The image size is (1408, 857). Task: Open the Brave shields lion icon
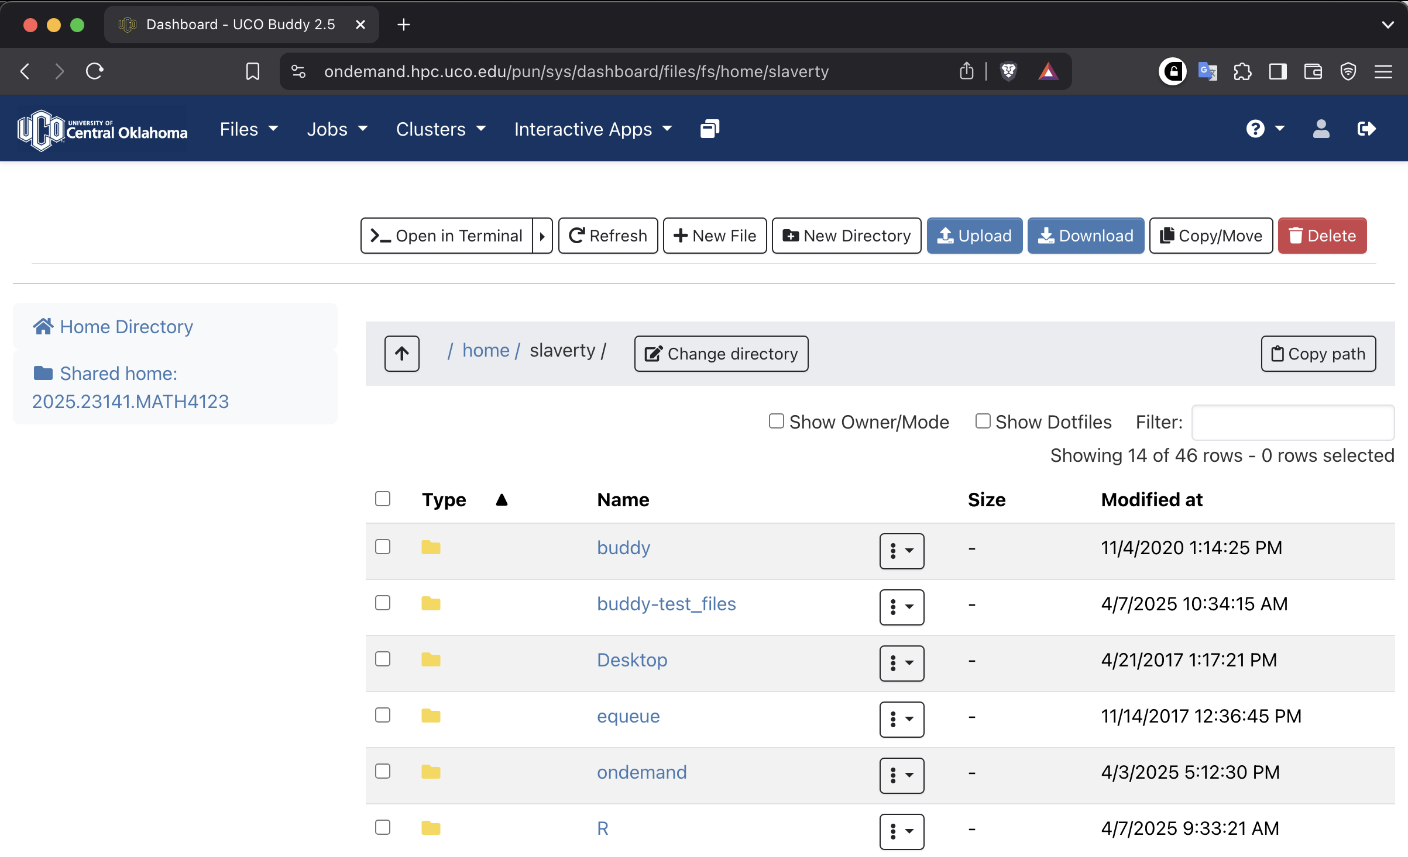click(1008, 71)
